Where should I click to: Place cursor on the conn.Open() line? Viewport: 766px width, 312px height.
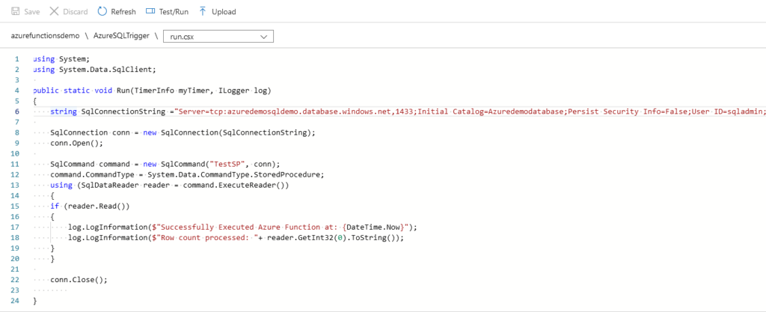[x=76, y=144]
